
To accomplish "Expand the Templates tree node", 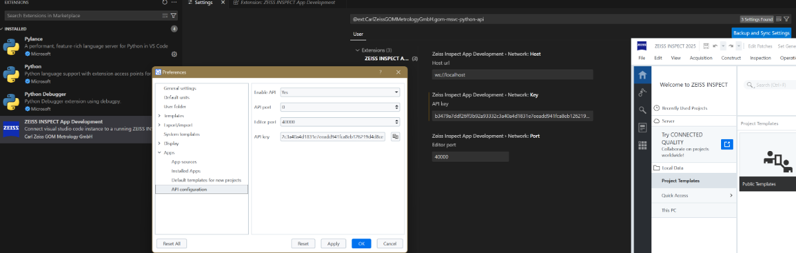I will 159,115.
